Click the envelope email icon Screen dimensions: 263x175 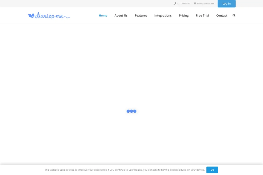[195, 4]
